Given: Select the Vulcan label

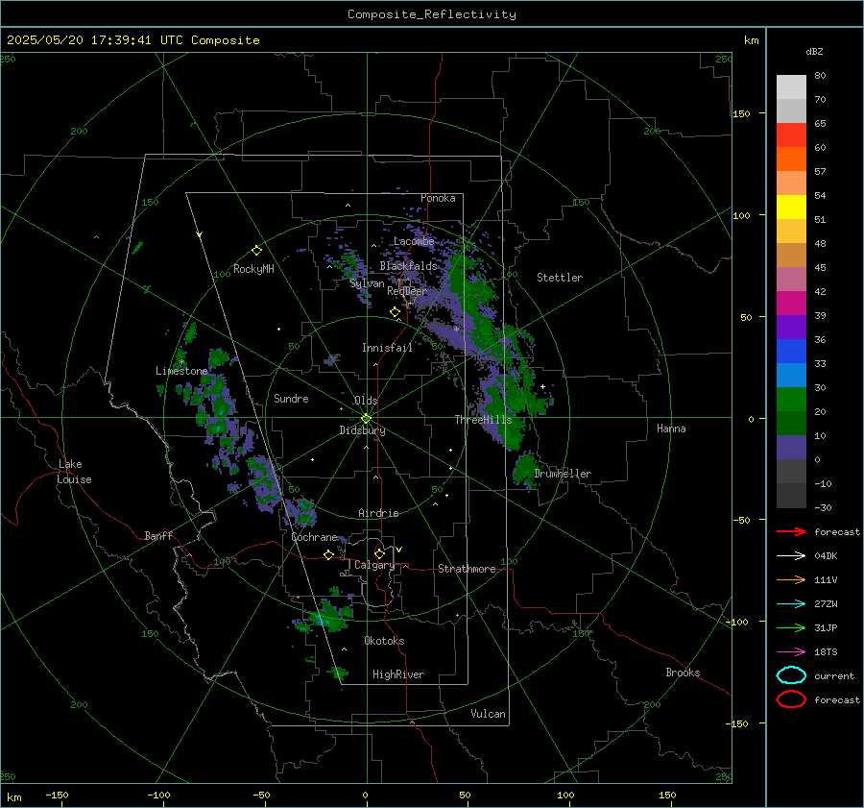Looking at the screenshot, I should [x=488, y=714].
